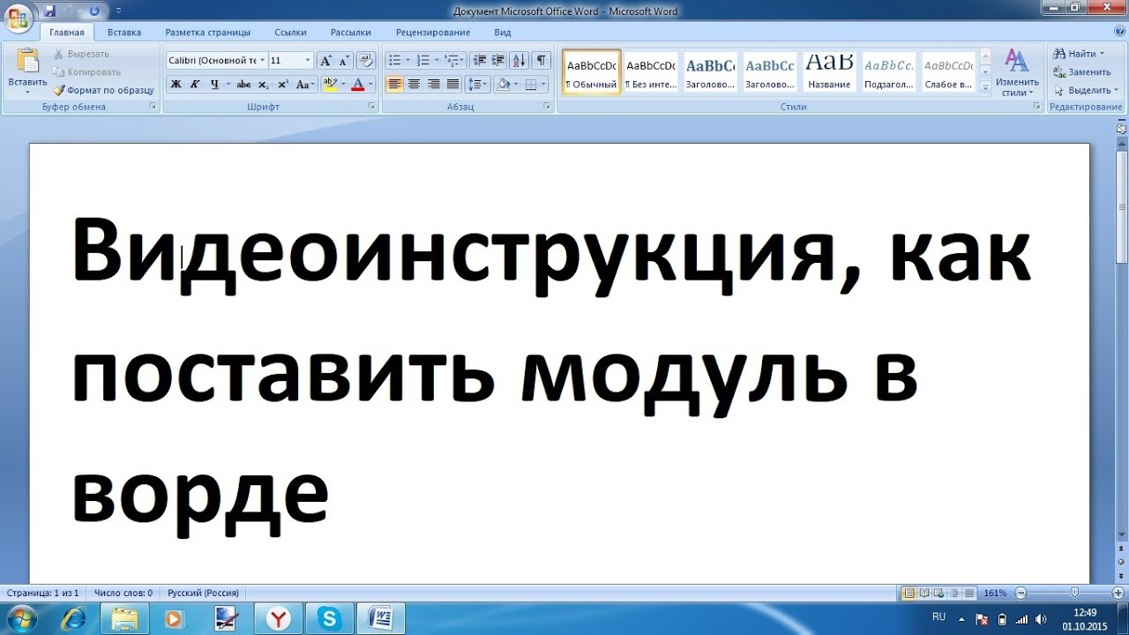Viewport: 1129px width, 635px height.
Task: Apply the Обычный style
Action: [x=592, y=72]
